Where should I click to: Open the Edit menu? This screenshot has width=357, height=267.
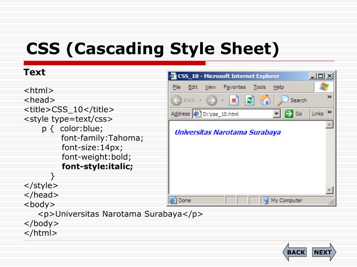pos(193,87)
